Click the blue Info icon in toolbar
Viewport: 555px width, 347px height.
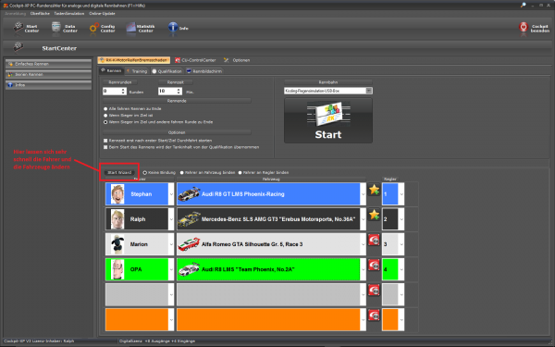coord(173,27)
